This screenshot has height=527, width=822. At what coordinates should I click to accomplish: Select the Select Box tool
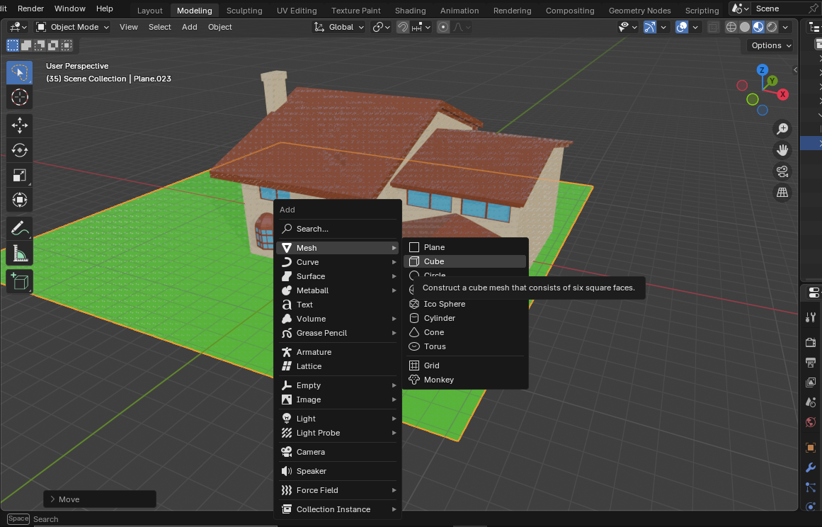[x=19, y=72]
